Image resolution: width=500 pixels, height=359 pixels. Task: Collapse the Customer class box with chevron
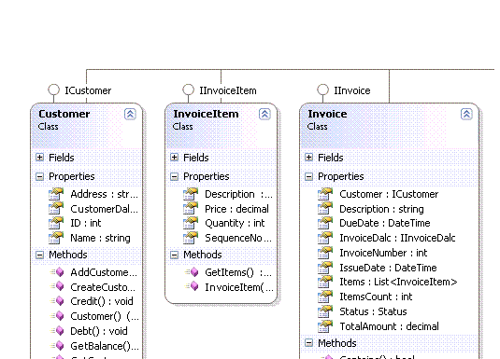(x=130, y=114)
